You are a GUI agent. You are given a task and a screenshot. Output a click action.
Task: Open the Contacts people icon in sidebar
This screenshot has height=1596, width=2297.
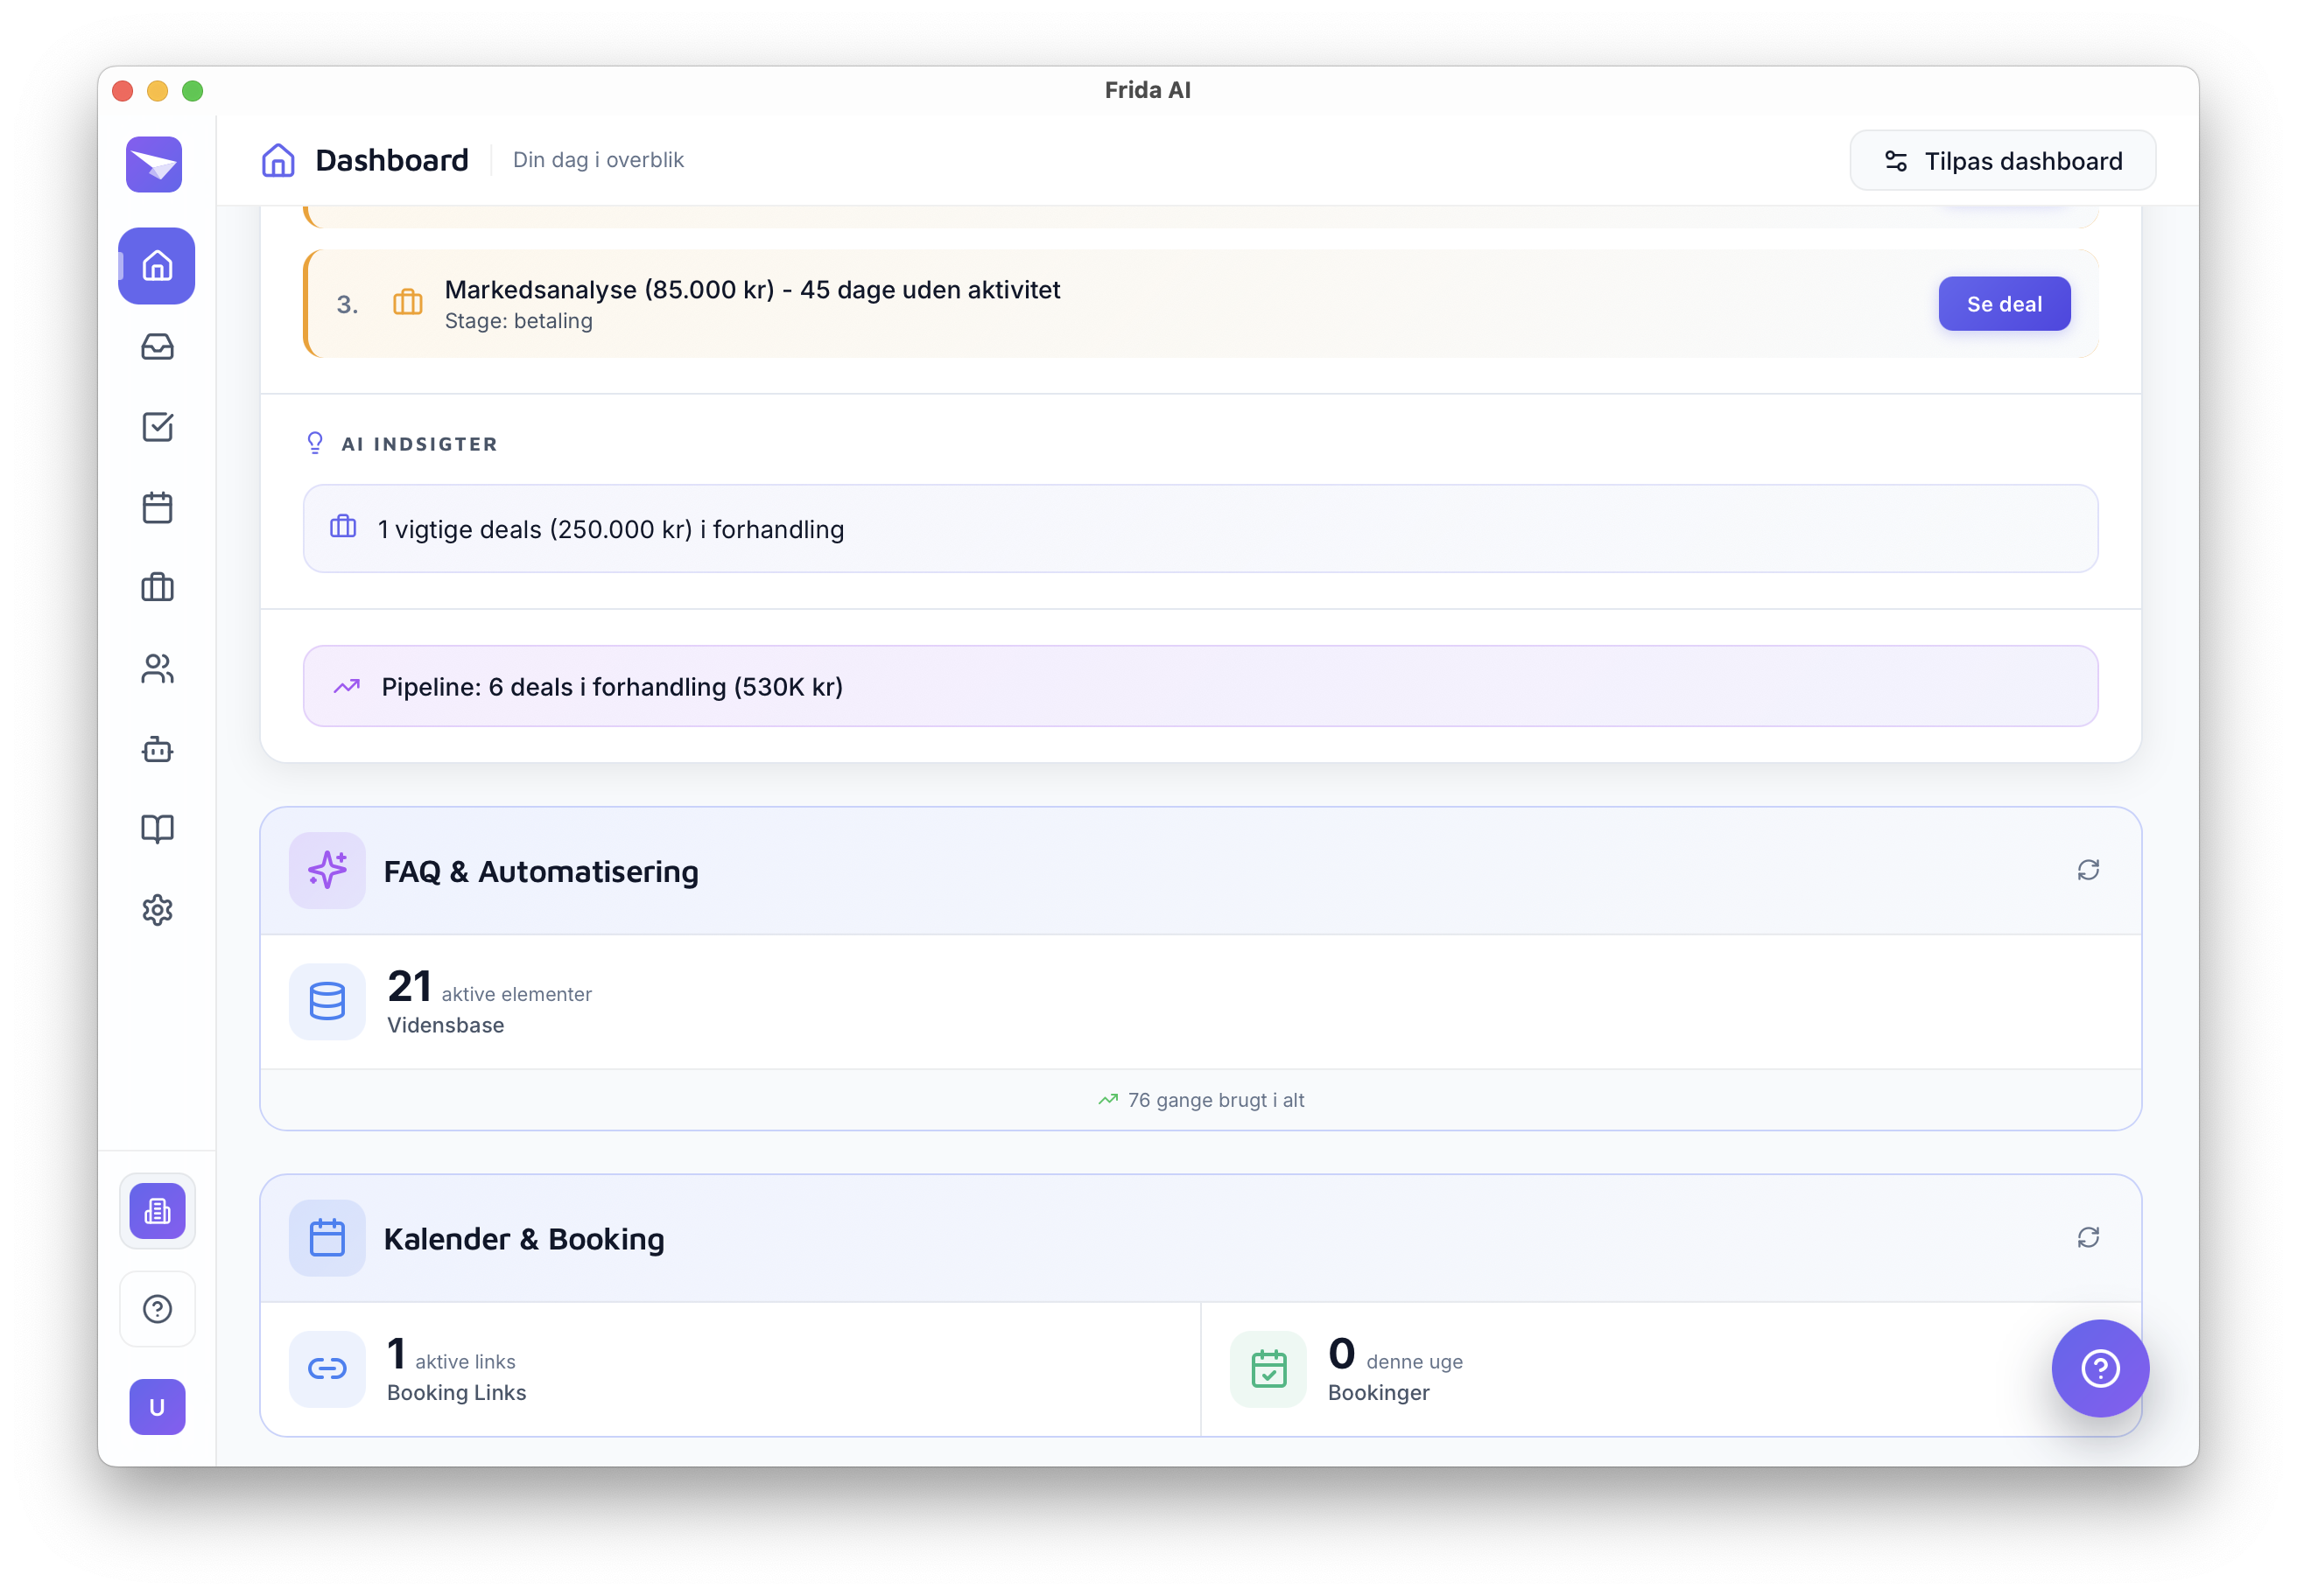pos(157,668)
